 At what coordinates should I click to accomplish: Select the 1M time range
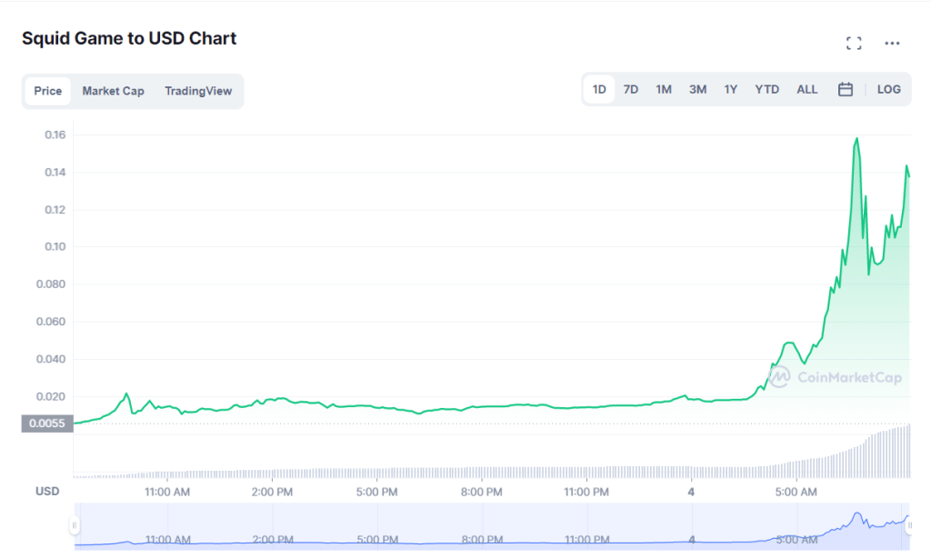click(663, 90)
